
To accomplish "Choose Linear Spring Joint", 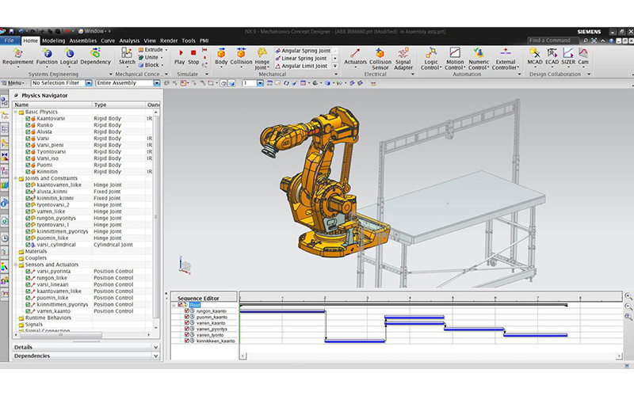I will [301, 58].
